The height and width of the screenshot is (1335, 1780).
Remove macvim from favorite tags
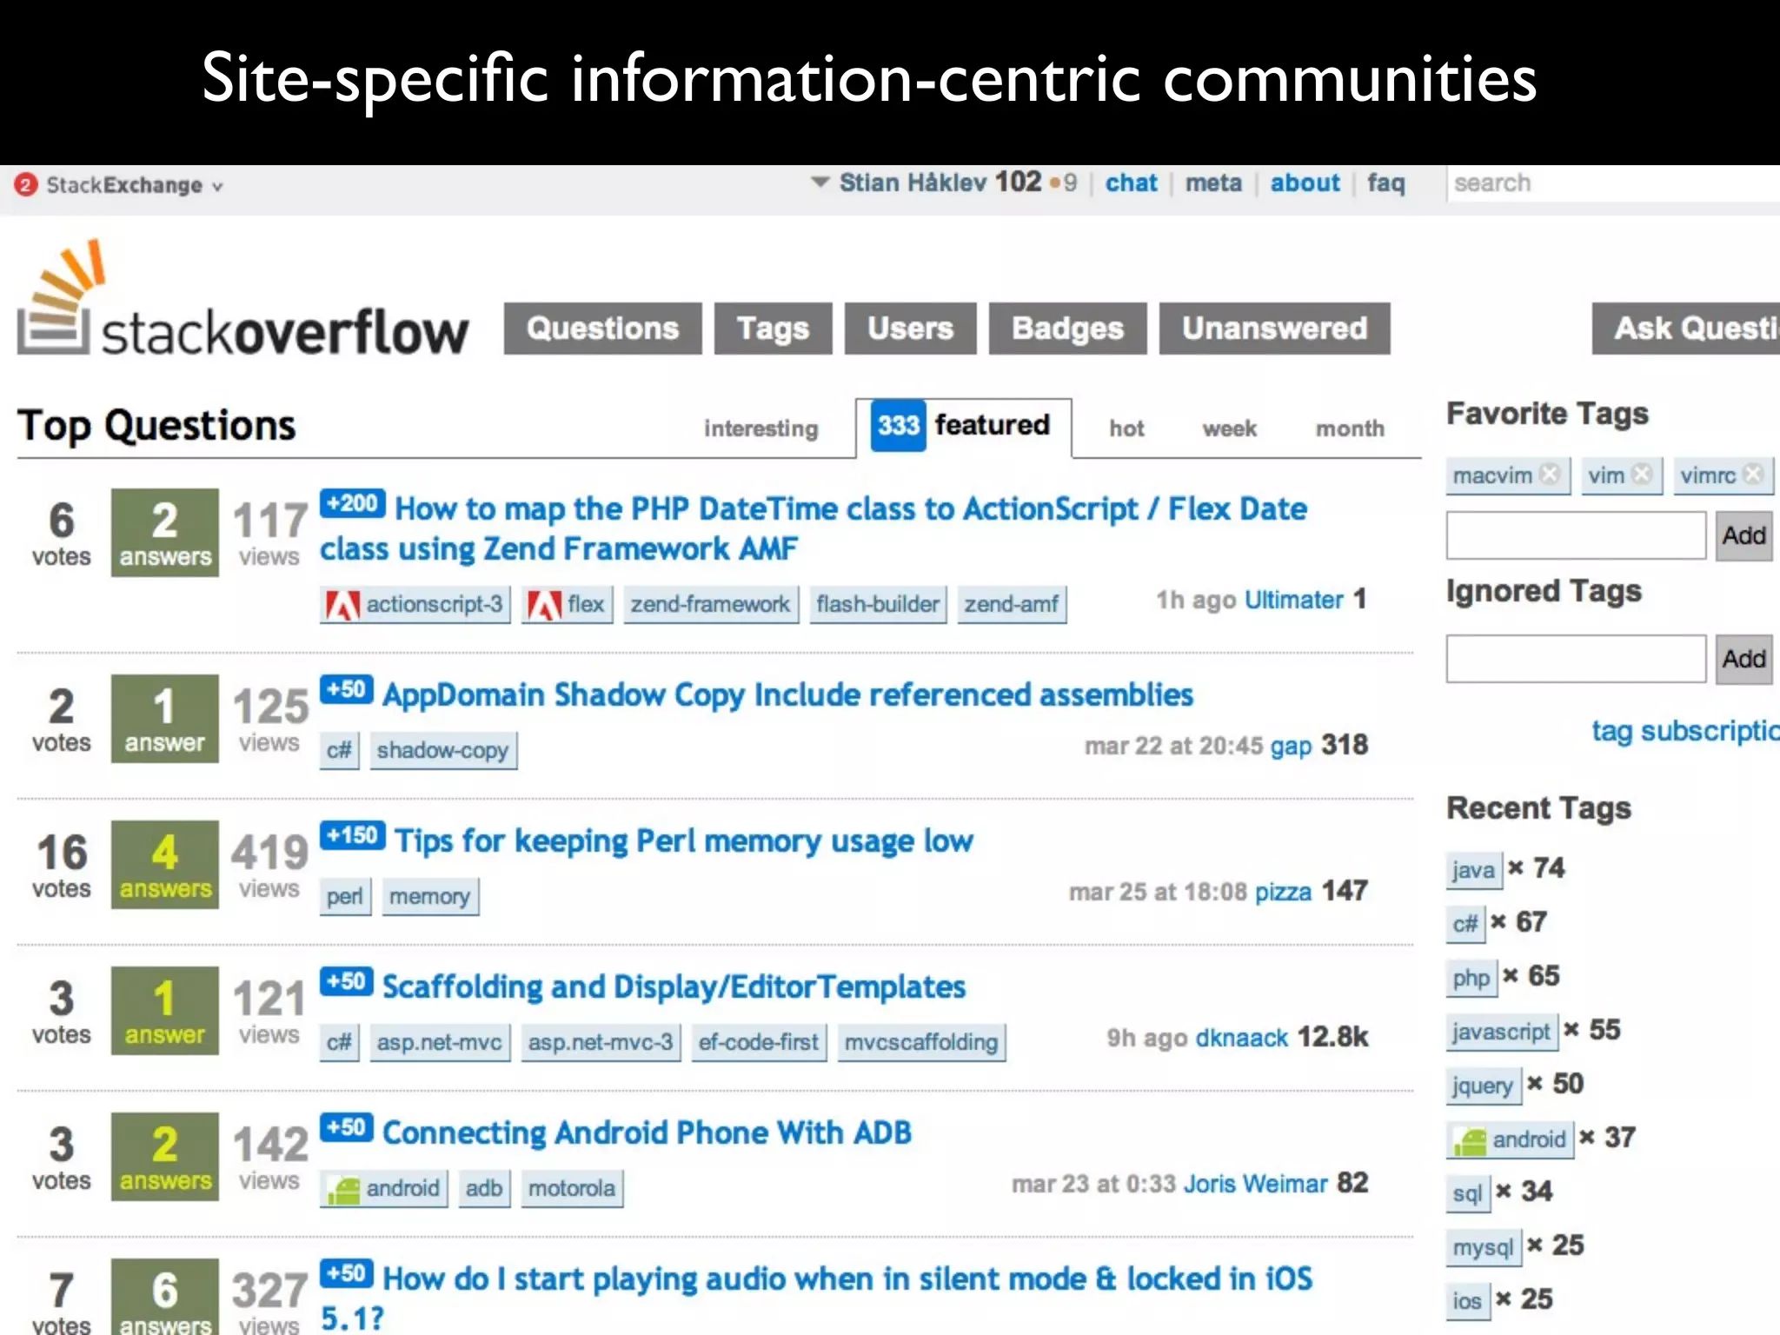[1549, 475]
